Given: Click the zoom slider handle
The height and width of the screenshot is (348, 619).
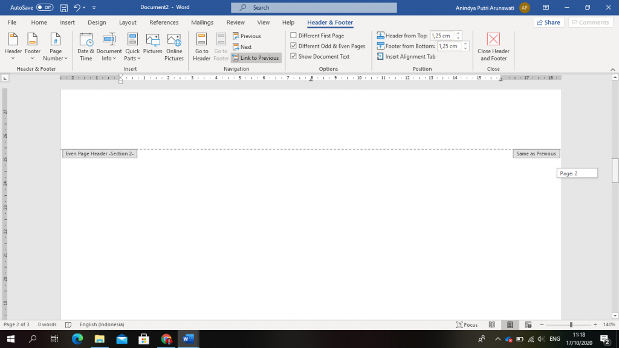Looking at the screenshot, I should tap(571, 324).
